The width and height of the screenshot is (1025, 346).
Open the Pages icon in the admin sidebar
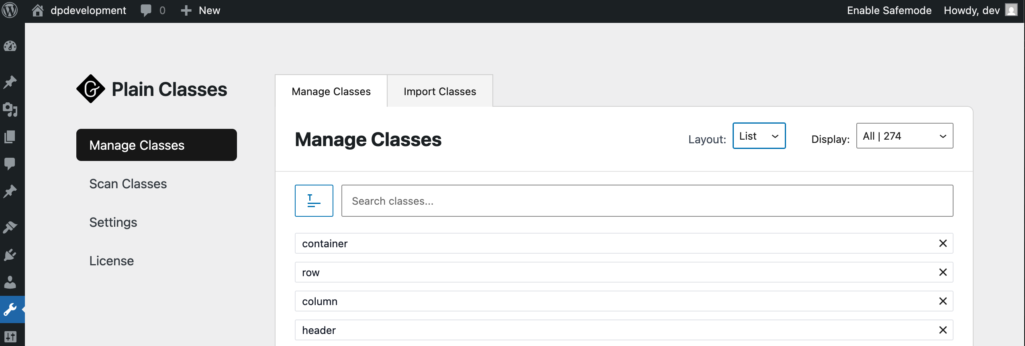coord(10,137)
